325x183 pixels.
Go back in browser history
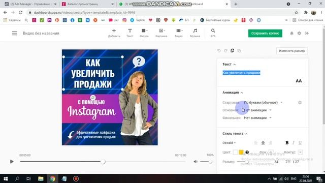pos(5,12)
